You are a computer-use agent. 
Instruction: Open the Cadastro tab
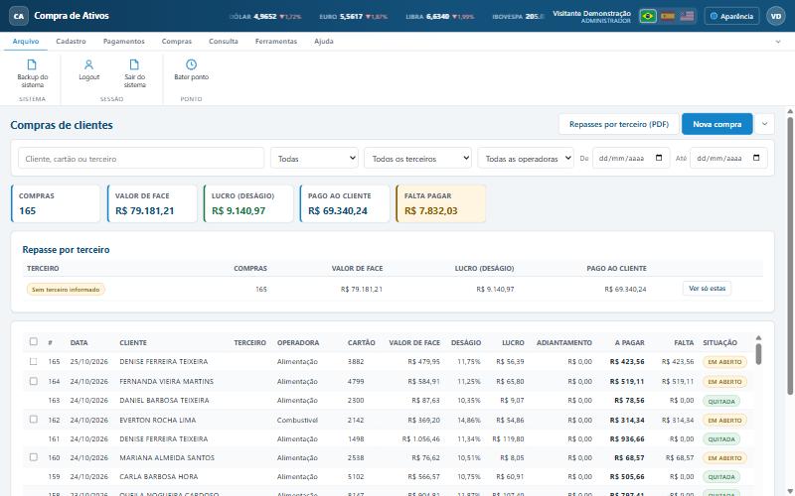point(71,42)
